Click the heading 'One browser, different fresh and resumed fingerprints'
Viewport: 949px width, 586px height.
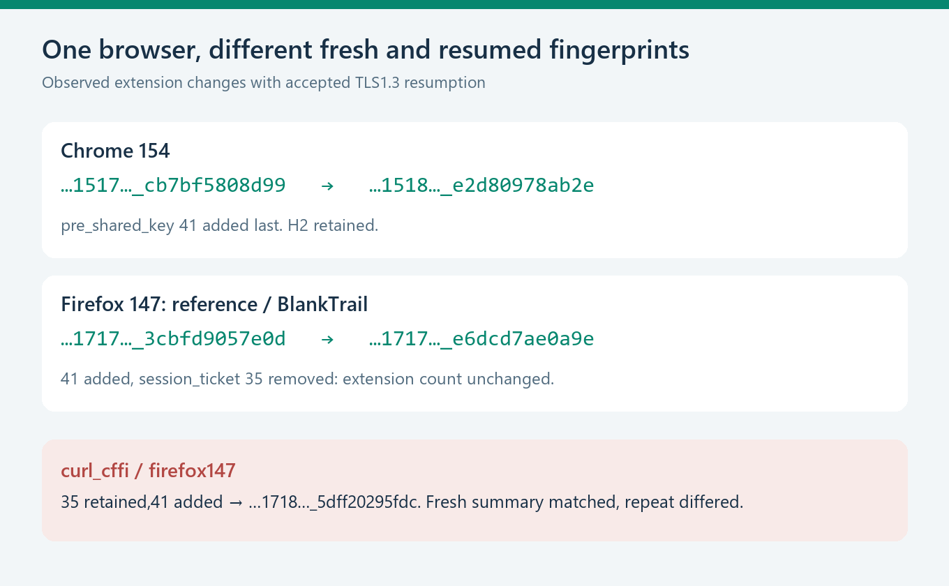pyautogui.click(x=366, y=50)
